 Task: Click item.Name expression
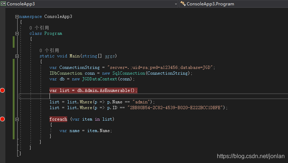tap(98, 131)
